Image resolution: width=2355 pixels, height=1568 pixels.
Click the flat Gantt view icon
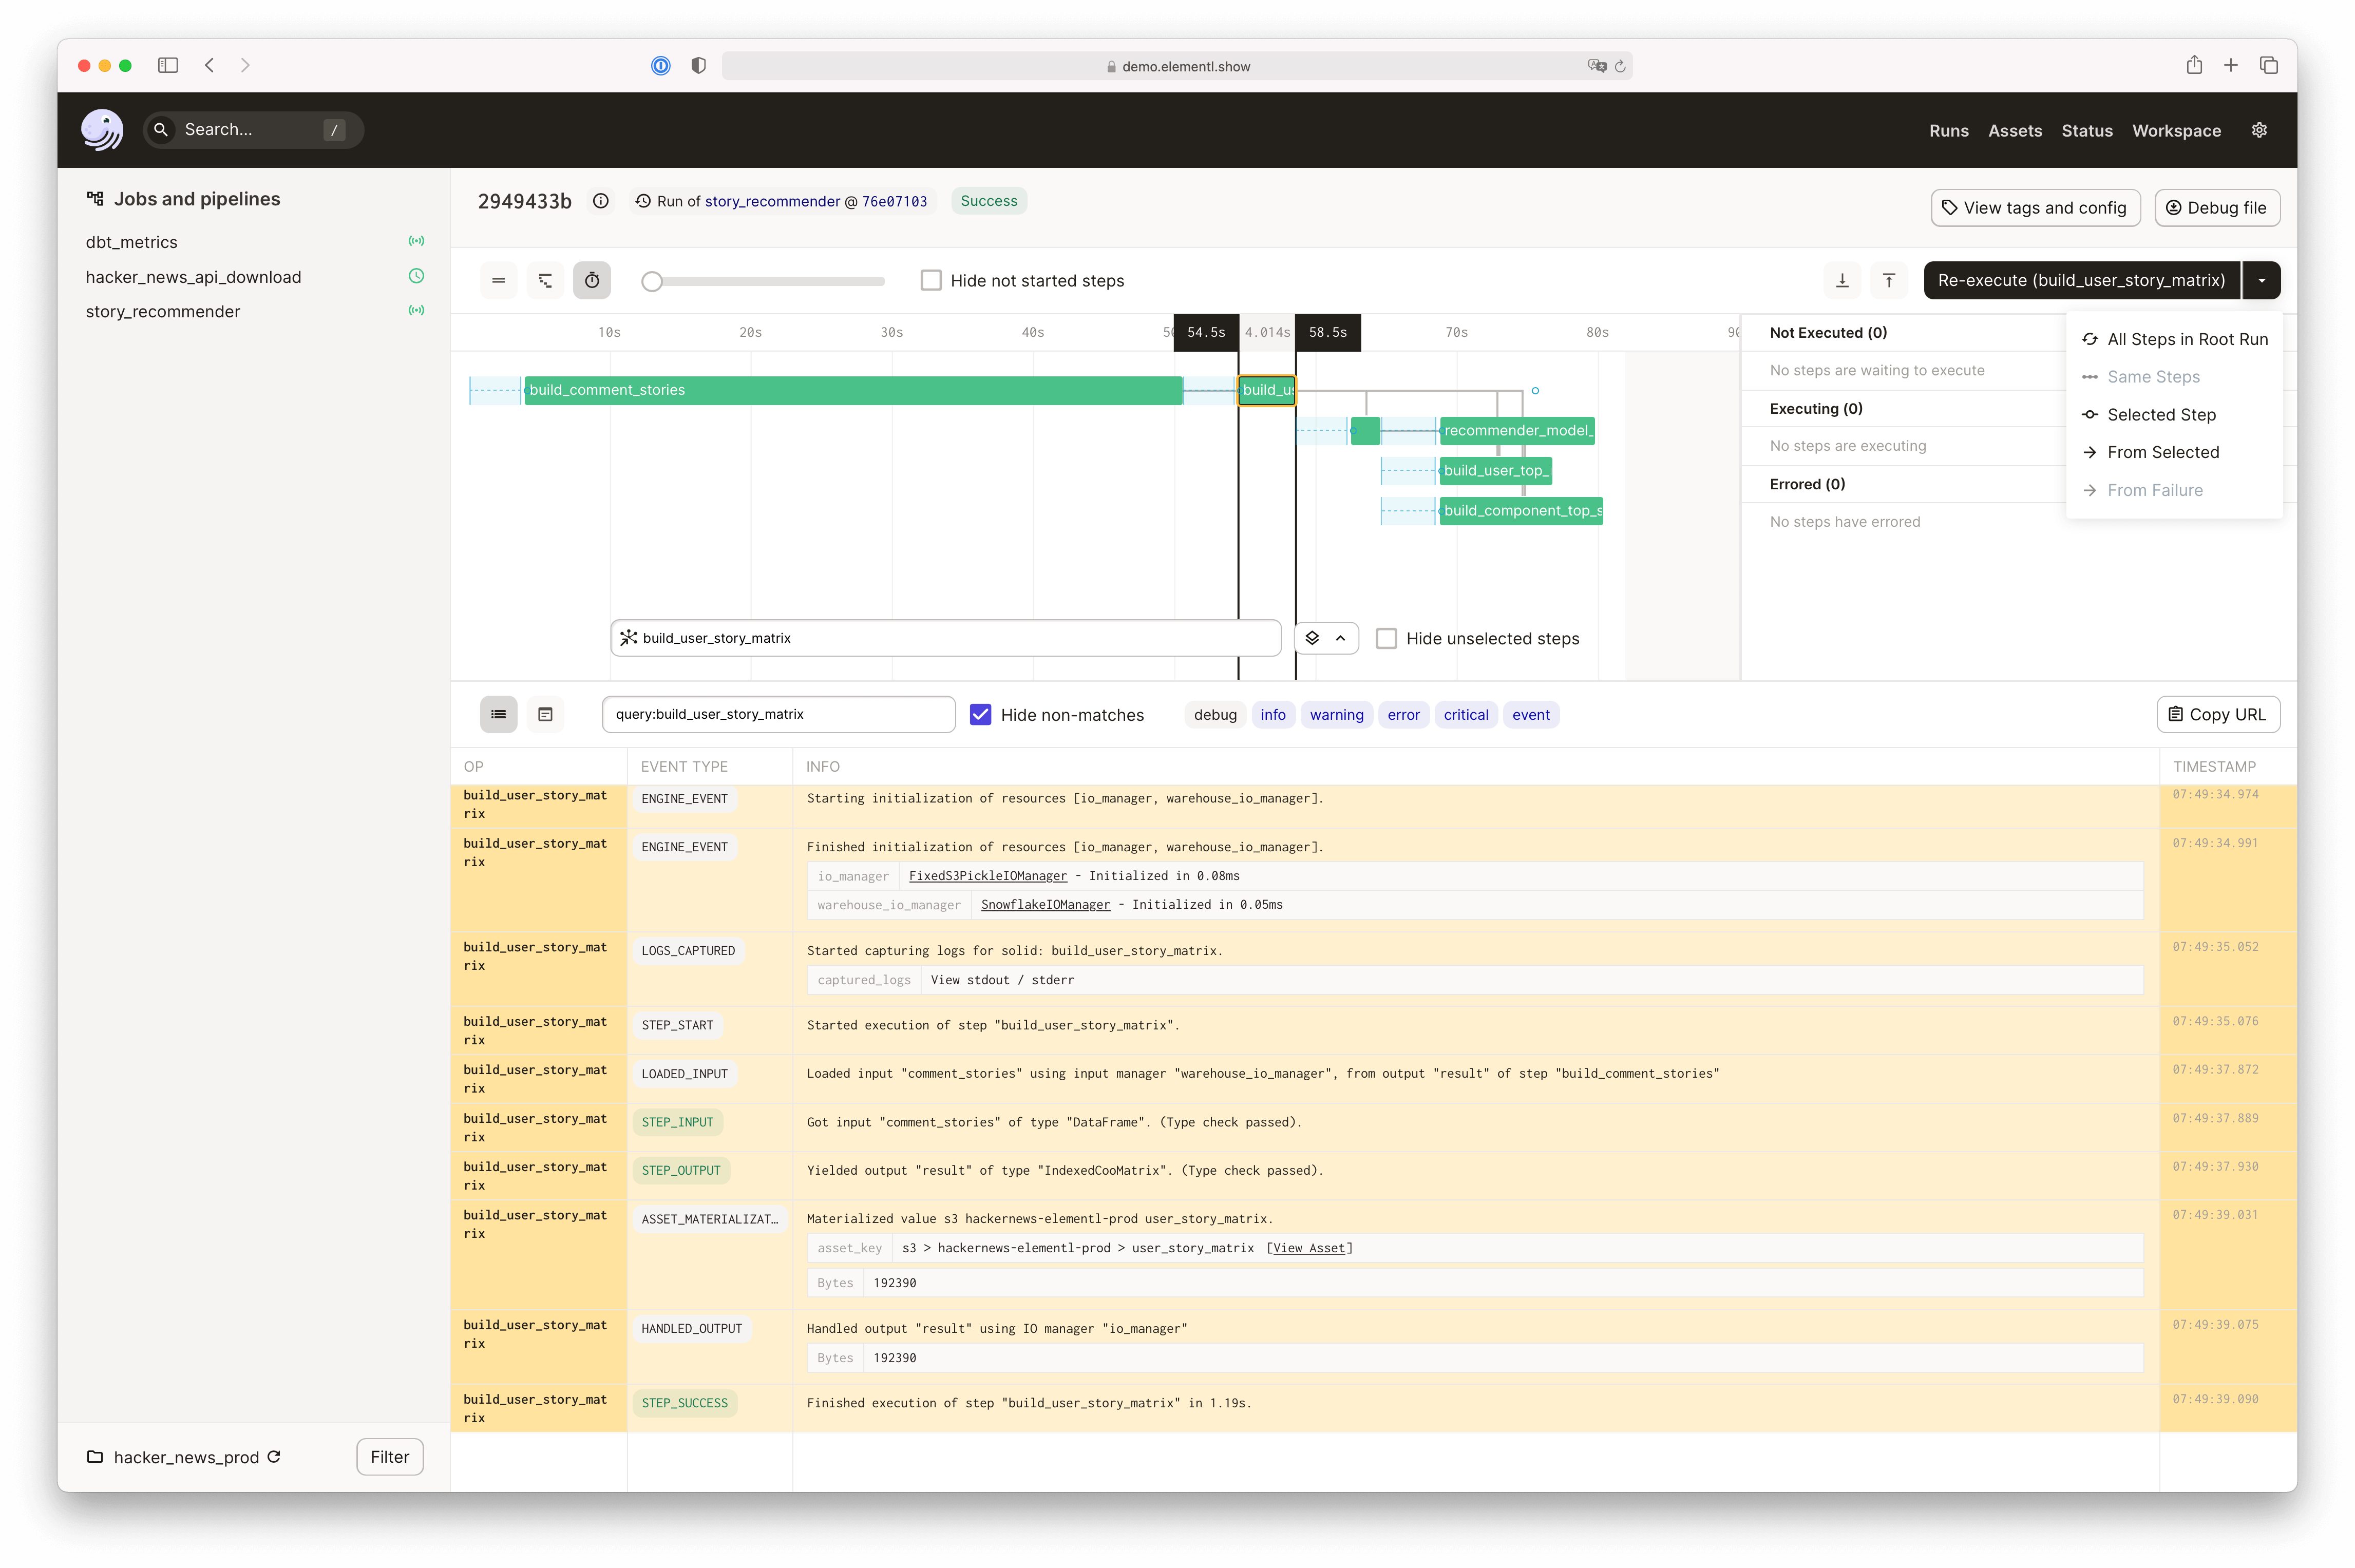[498, 281]
